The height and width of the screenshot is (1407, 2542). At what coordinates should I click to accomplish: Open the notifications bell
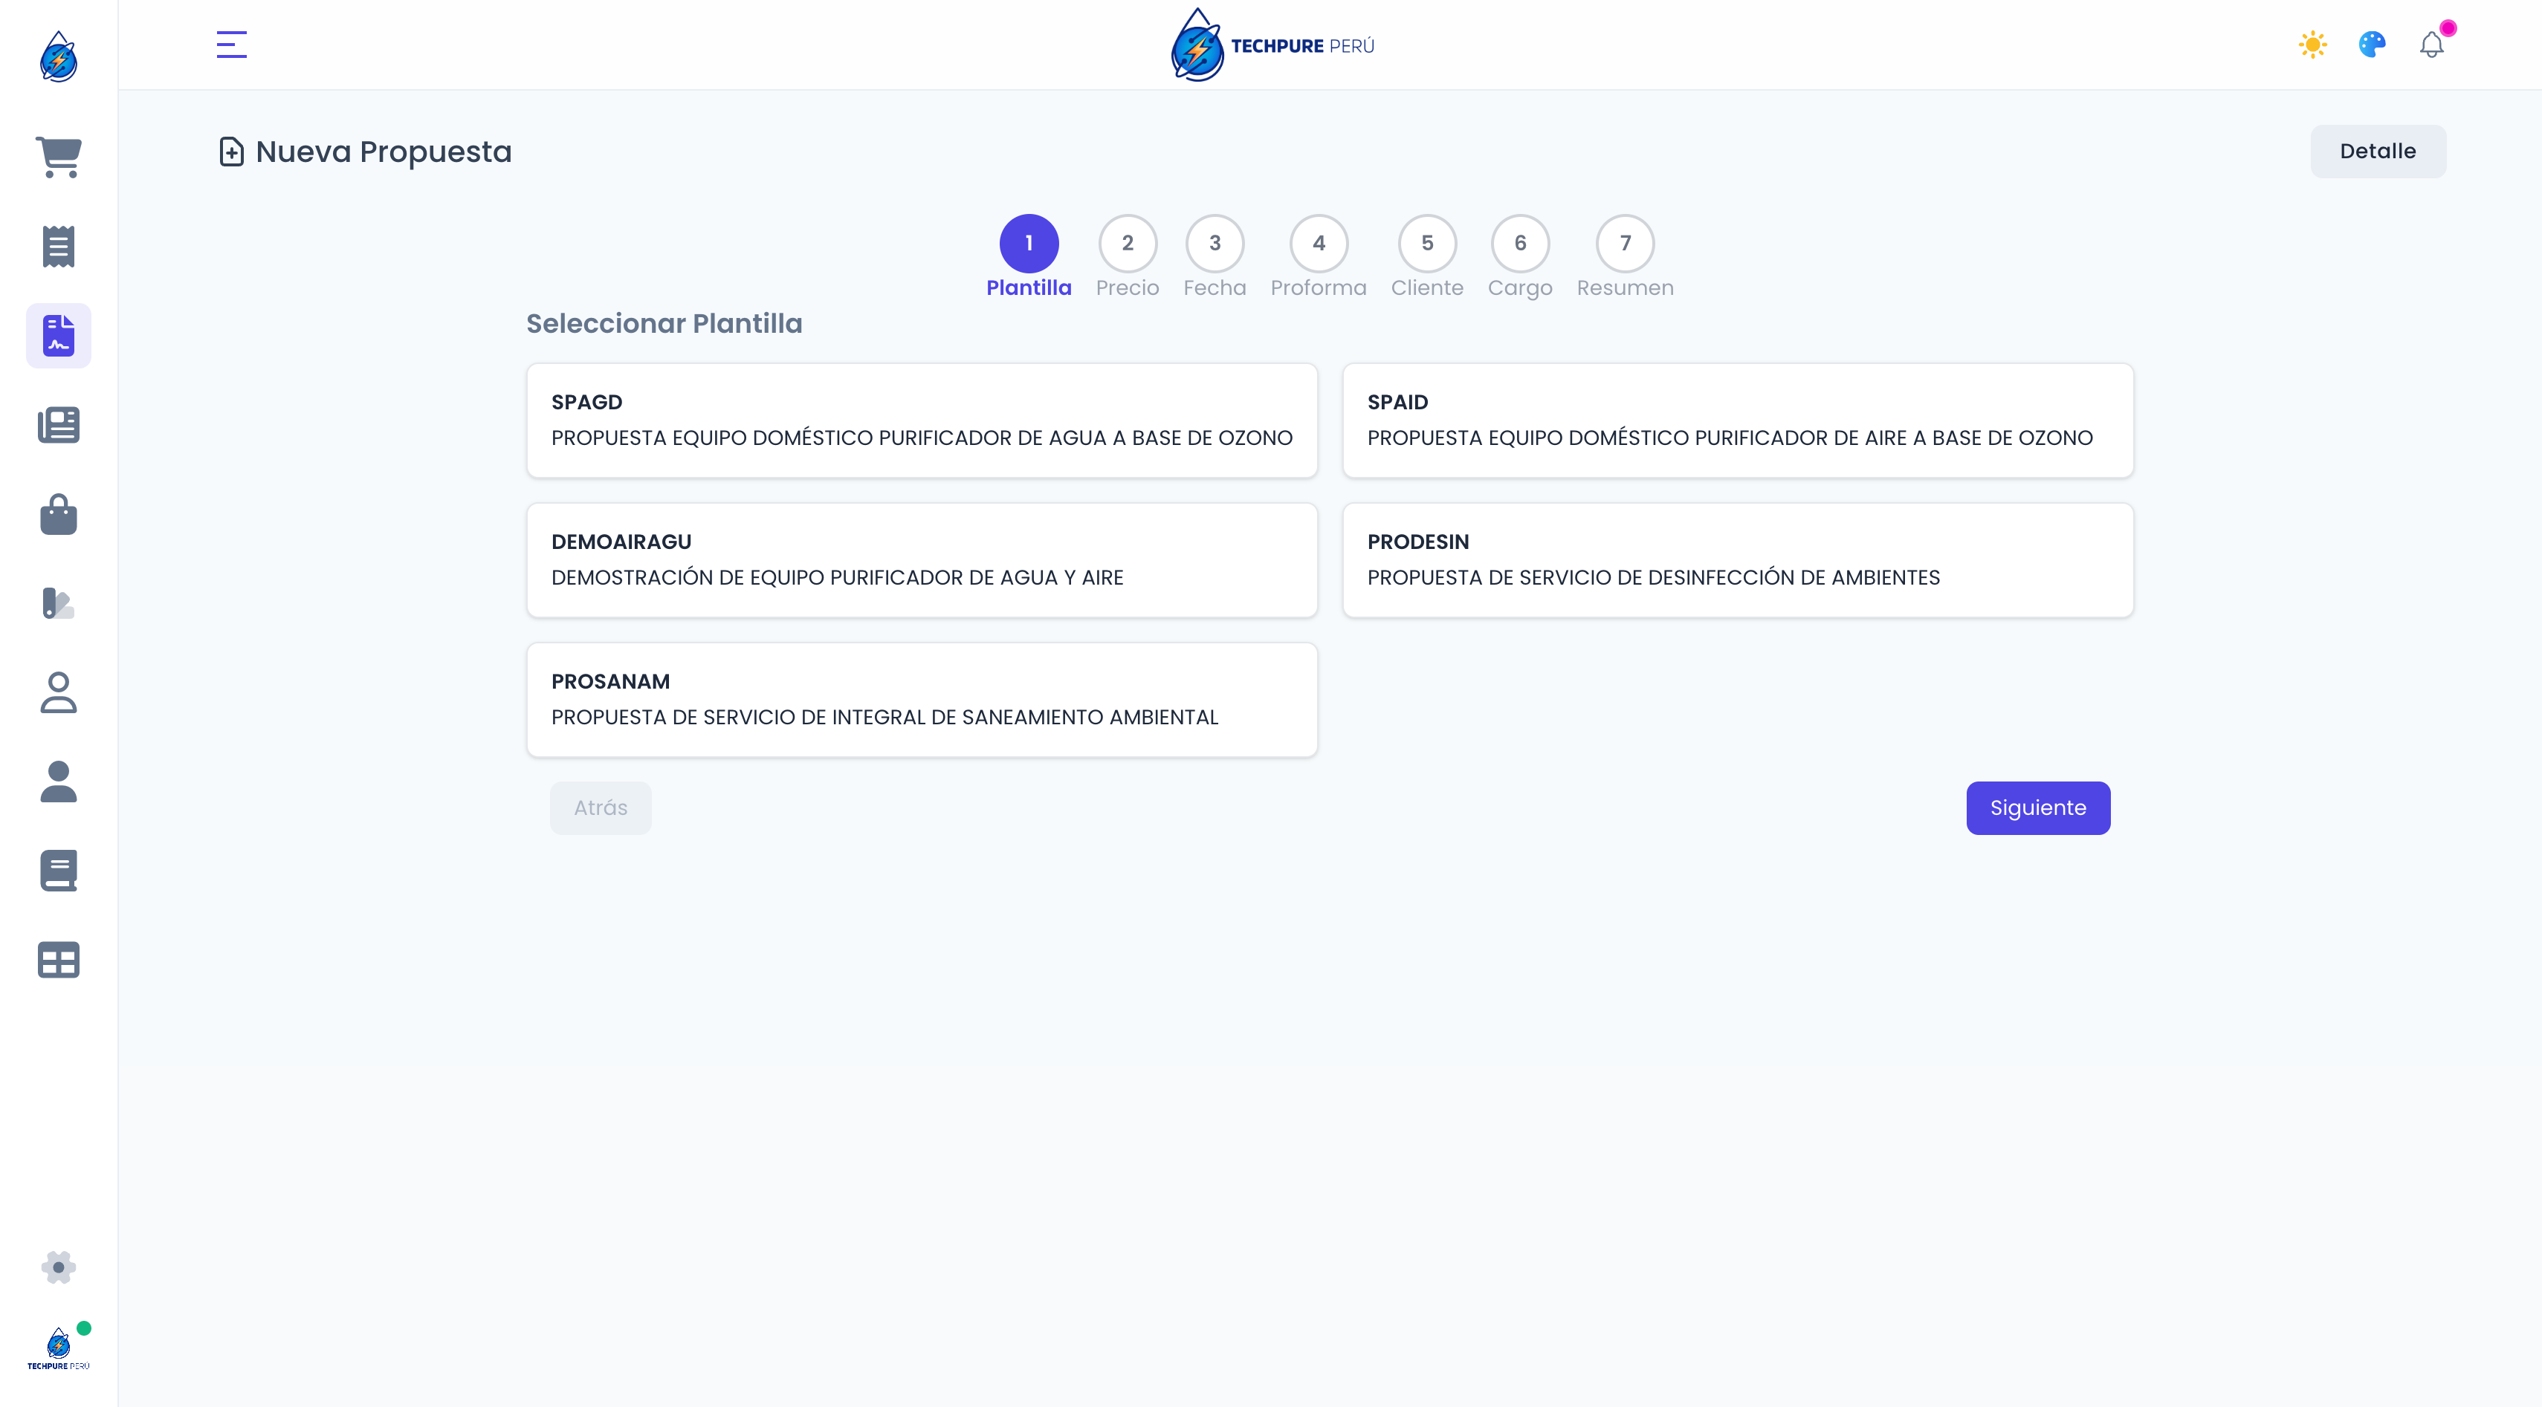coord(2431,45)
